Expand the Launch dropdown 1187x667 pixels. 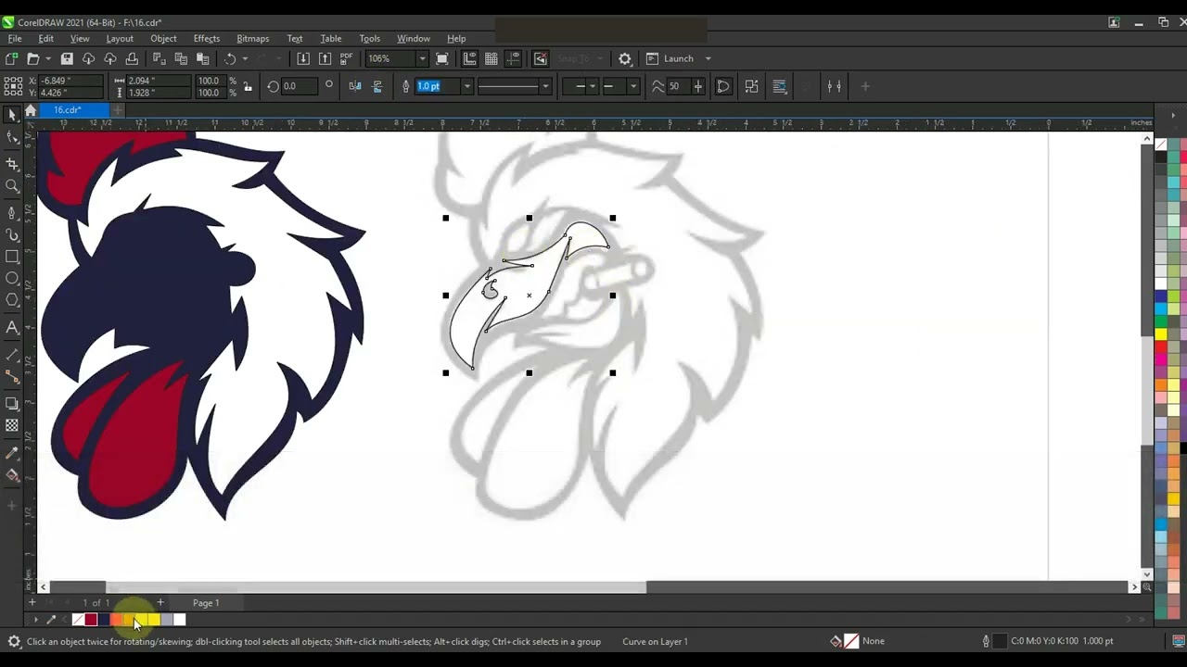tap(708, 58)
